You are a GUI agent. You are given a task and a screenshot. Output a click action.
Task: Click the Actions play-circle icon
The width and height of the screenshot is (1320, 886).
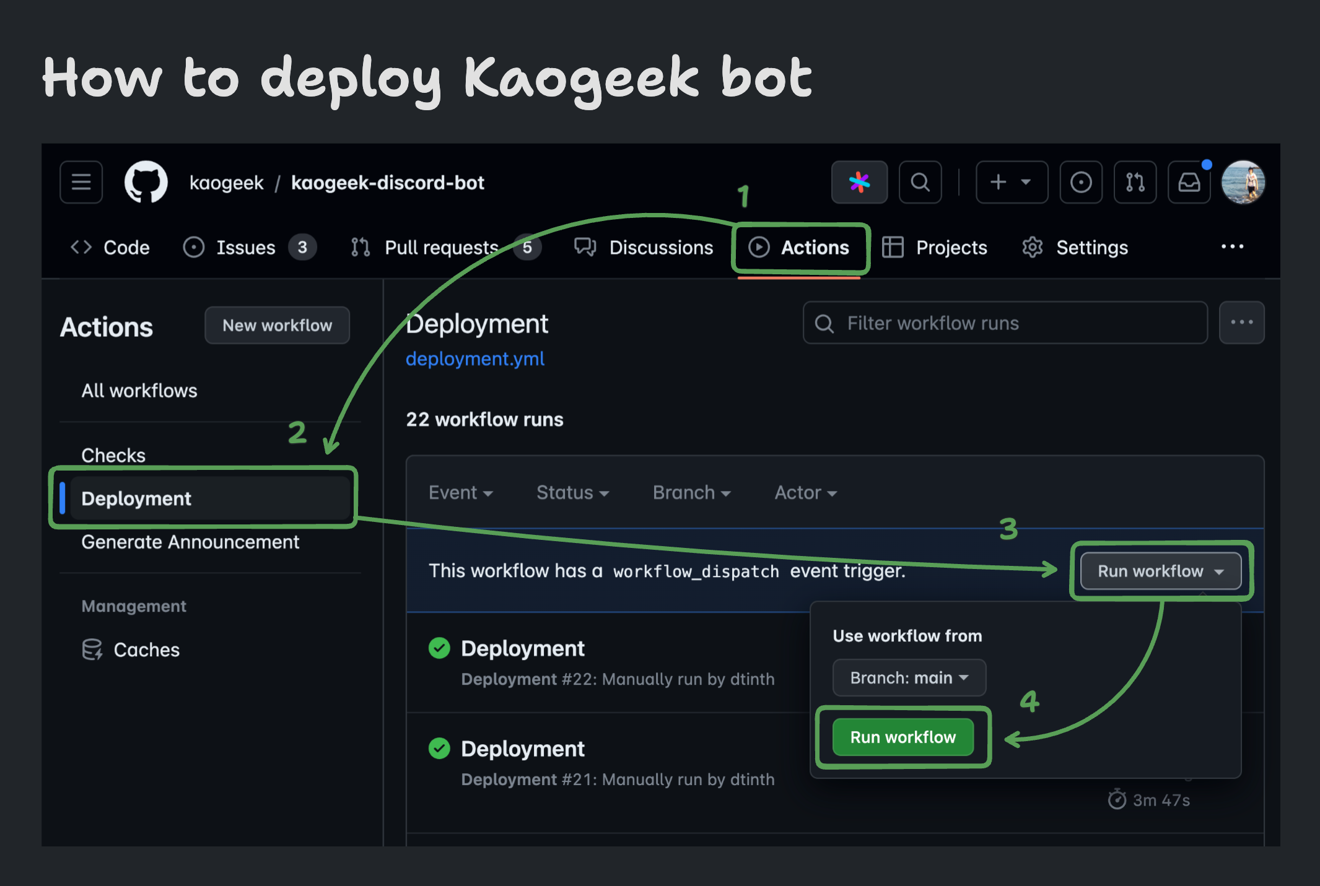pyautogui.click(x=758, y=248)
